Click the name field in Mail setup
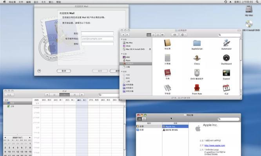This screenshot has width=261, height=156. (x=97, y=33)
